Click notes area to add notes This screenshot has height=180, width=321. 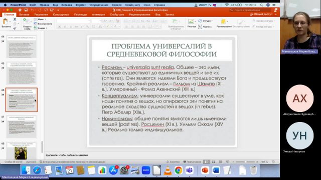click(x=162, y=155)
